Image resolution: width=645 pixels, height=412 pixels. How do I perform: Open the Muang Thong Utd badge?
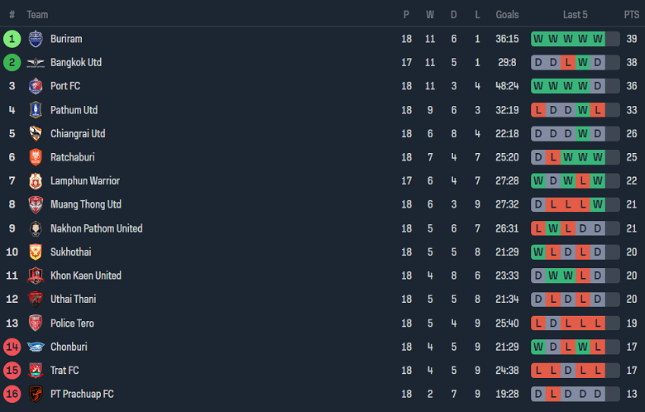pyautogui.click(x=35, y=204)
